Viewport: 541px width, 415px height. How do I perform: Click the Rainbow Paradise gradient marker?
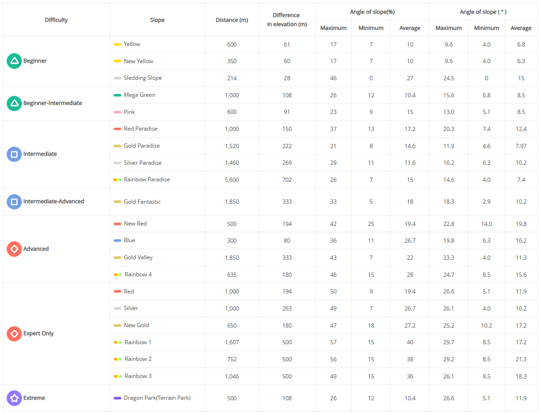(117, 179)
